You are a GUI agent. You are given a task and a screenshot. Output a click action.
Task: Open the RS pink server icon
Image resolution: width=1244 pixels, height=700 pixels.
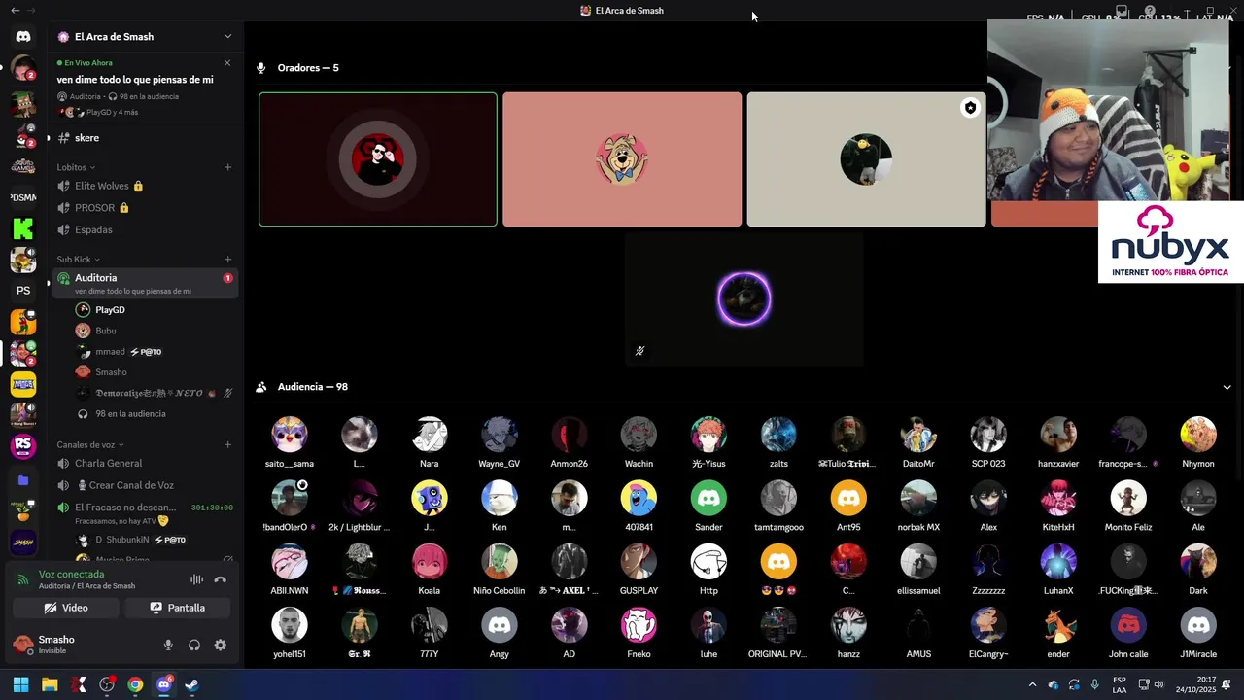pyautogui.click(x=23, y=446)
